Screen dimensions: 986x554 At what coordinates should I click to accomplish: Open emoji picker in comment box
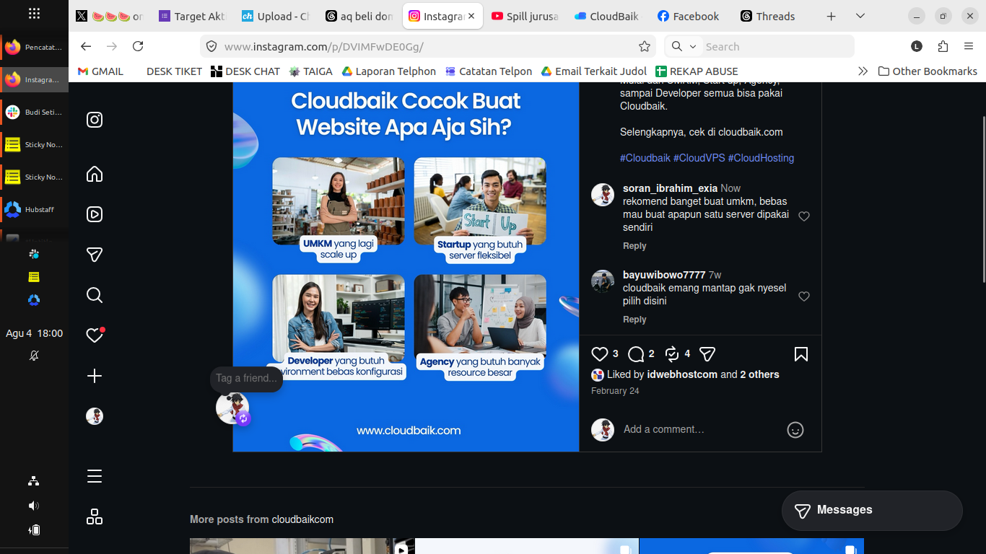(x=795, y=430)
